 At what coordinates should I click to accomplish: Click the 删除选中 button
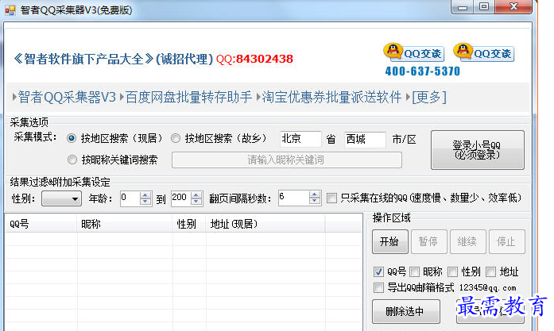click(406, 312)
